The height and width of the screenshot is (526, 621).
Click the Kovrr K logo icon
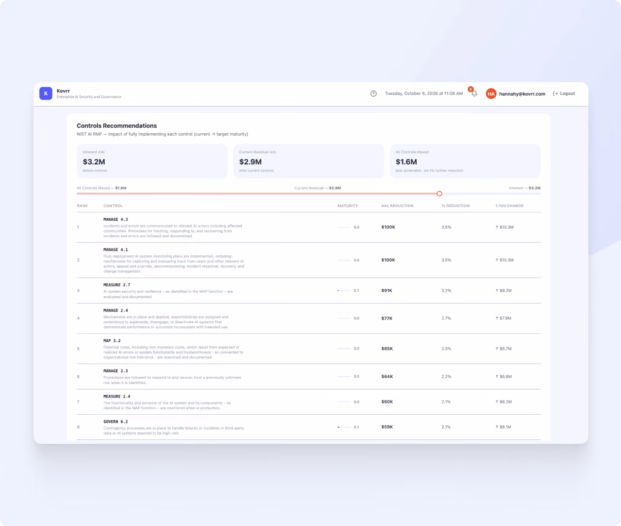[x=46, y=93]
